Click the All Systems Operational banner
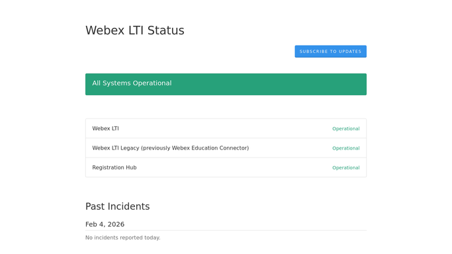 pos(226,84)
